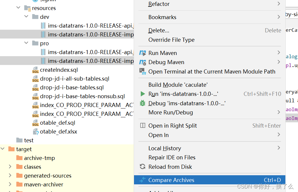Collapse the dev folder

point(26,16)
